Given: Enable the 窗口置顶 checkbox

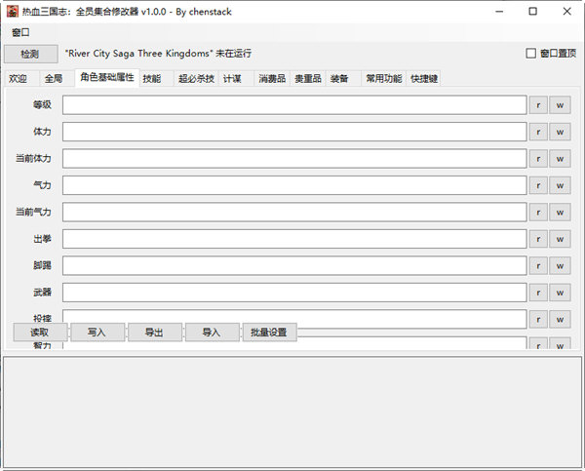Looking at the screenshot, I should [531, 54].
